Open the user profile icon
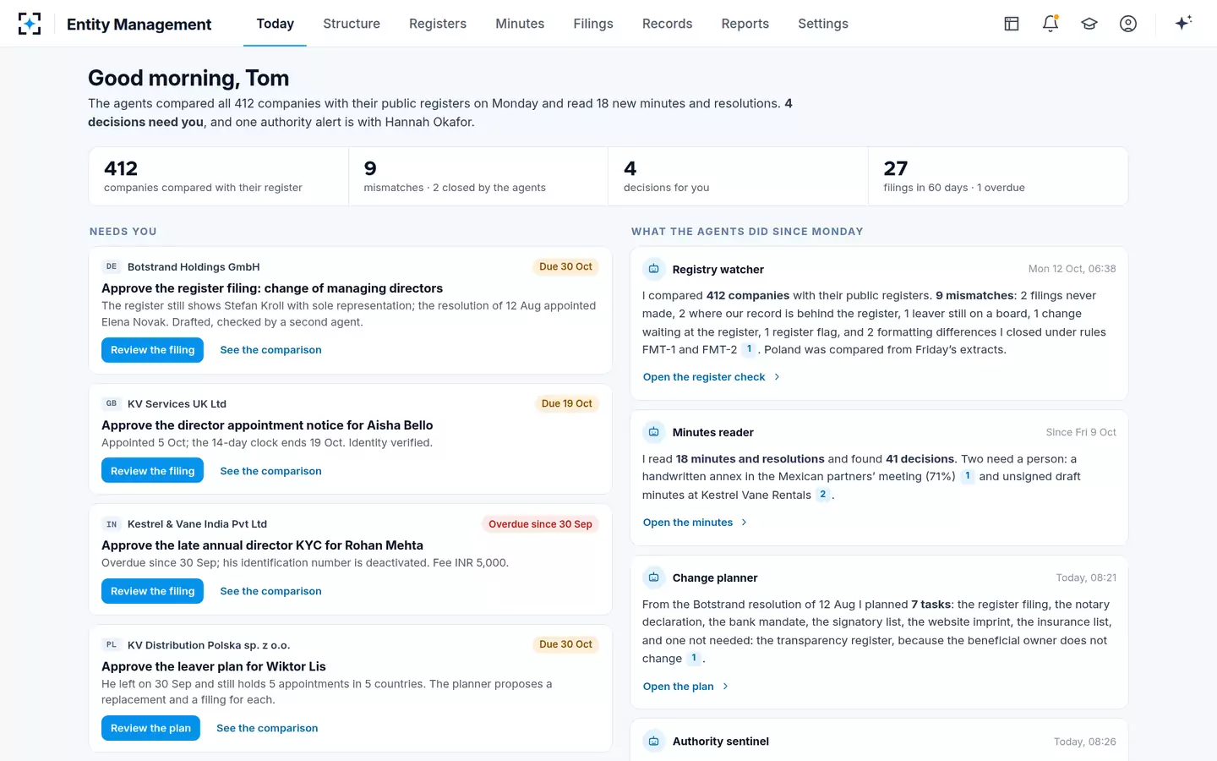The image size is (1217, 761). (x=1128, y=24)
